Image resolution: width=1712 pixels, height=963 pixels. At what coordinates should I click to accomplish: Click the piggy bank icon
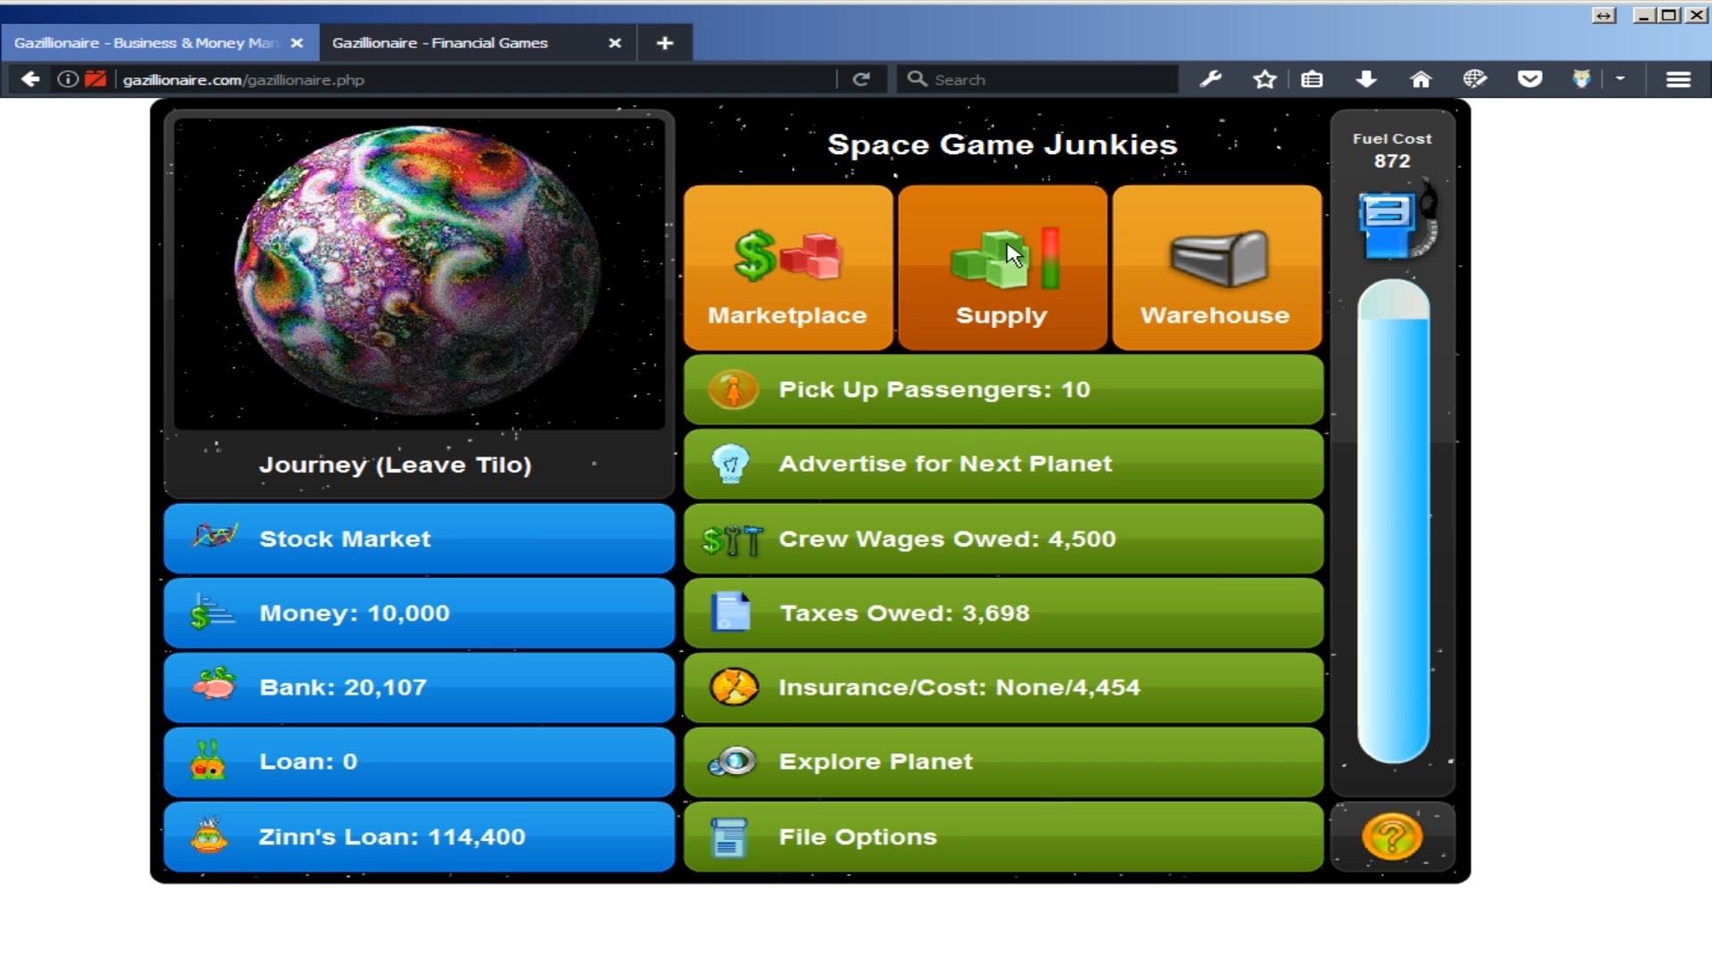click(214, 685)
